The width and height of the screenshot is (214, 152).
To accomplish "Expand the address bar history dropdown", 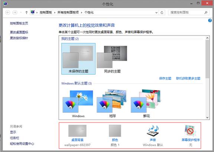I will [156, 13].
